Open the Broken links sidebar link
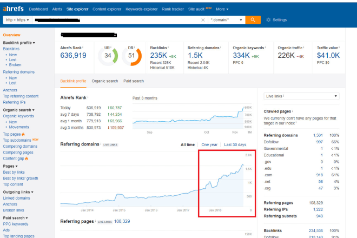 (14, 210)
